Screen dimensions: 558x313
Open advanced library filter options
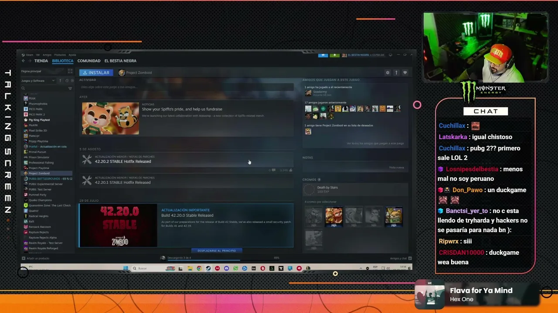tap(70, 88)
